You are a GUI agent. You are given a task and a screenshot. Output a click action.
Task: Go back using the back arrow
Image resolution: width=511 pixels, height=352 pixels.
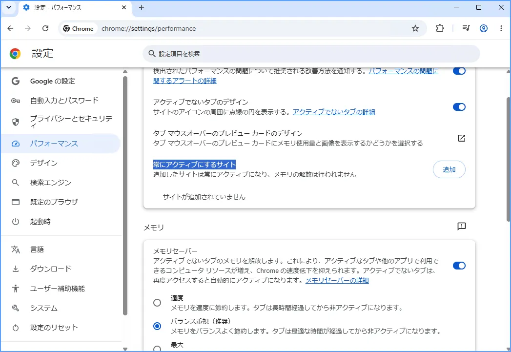click(x=10, y=28)
